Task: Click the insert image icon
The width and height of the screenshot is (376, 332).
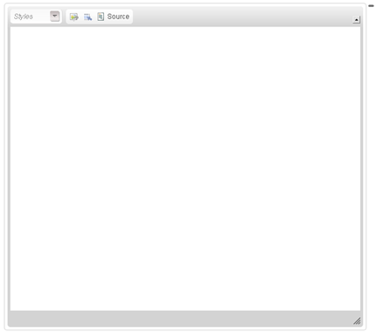Action: click(x=74, y=17)
